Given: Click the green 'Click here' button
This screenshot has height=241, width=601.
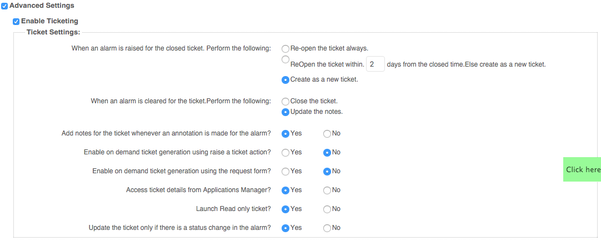Looking at the screenshot, I should [x=582, y=169].
